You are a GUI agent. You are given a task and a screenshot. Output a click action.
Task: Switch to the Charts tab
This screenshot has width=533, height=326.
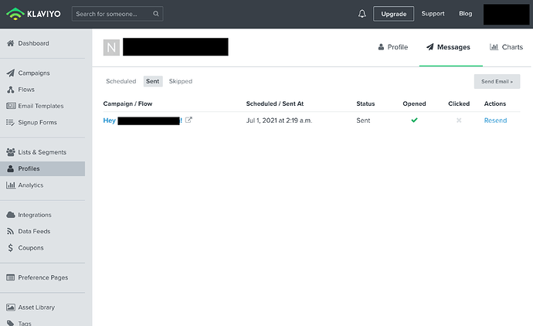(506, 47)
